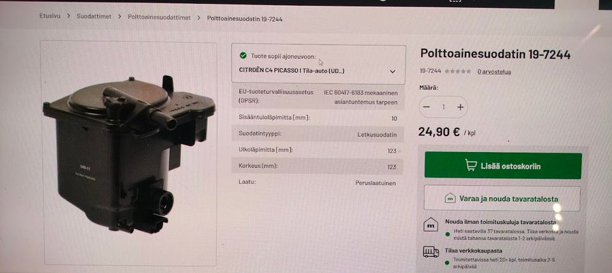
Task: Click the Nouda ilman toimituskuluja tavaratalosta heading
Action: (x=500, y=222)
